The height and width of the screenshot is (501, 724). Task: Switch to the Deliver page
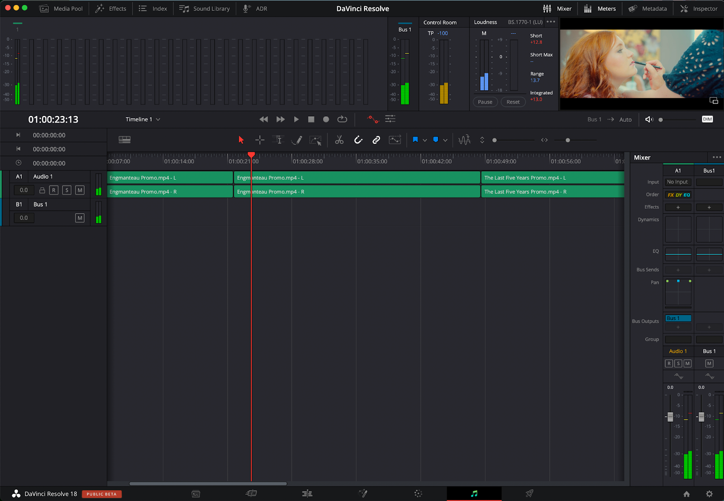click(529, 493)
